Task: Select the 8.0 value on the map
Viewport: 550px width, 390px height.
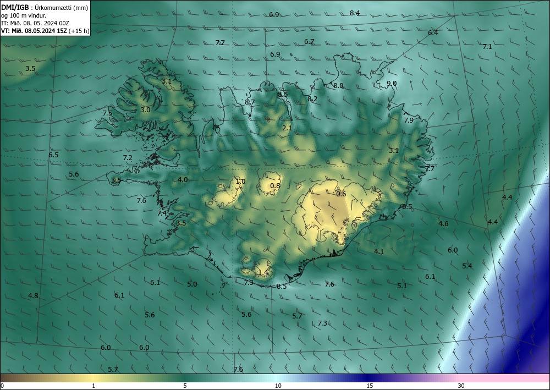Action: click(x=338, y=86)
